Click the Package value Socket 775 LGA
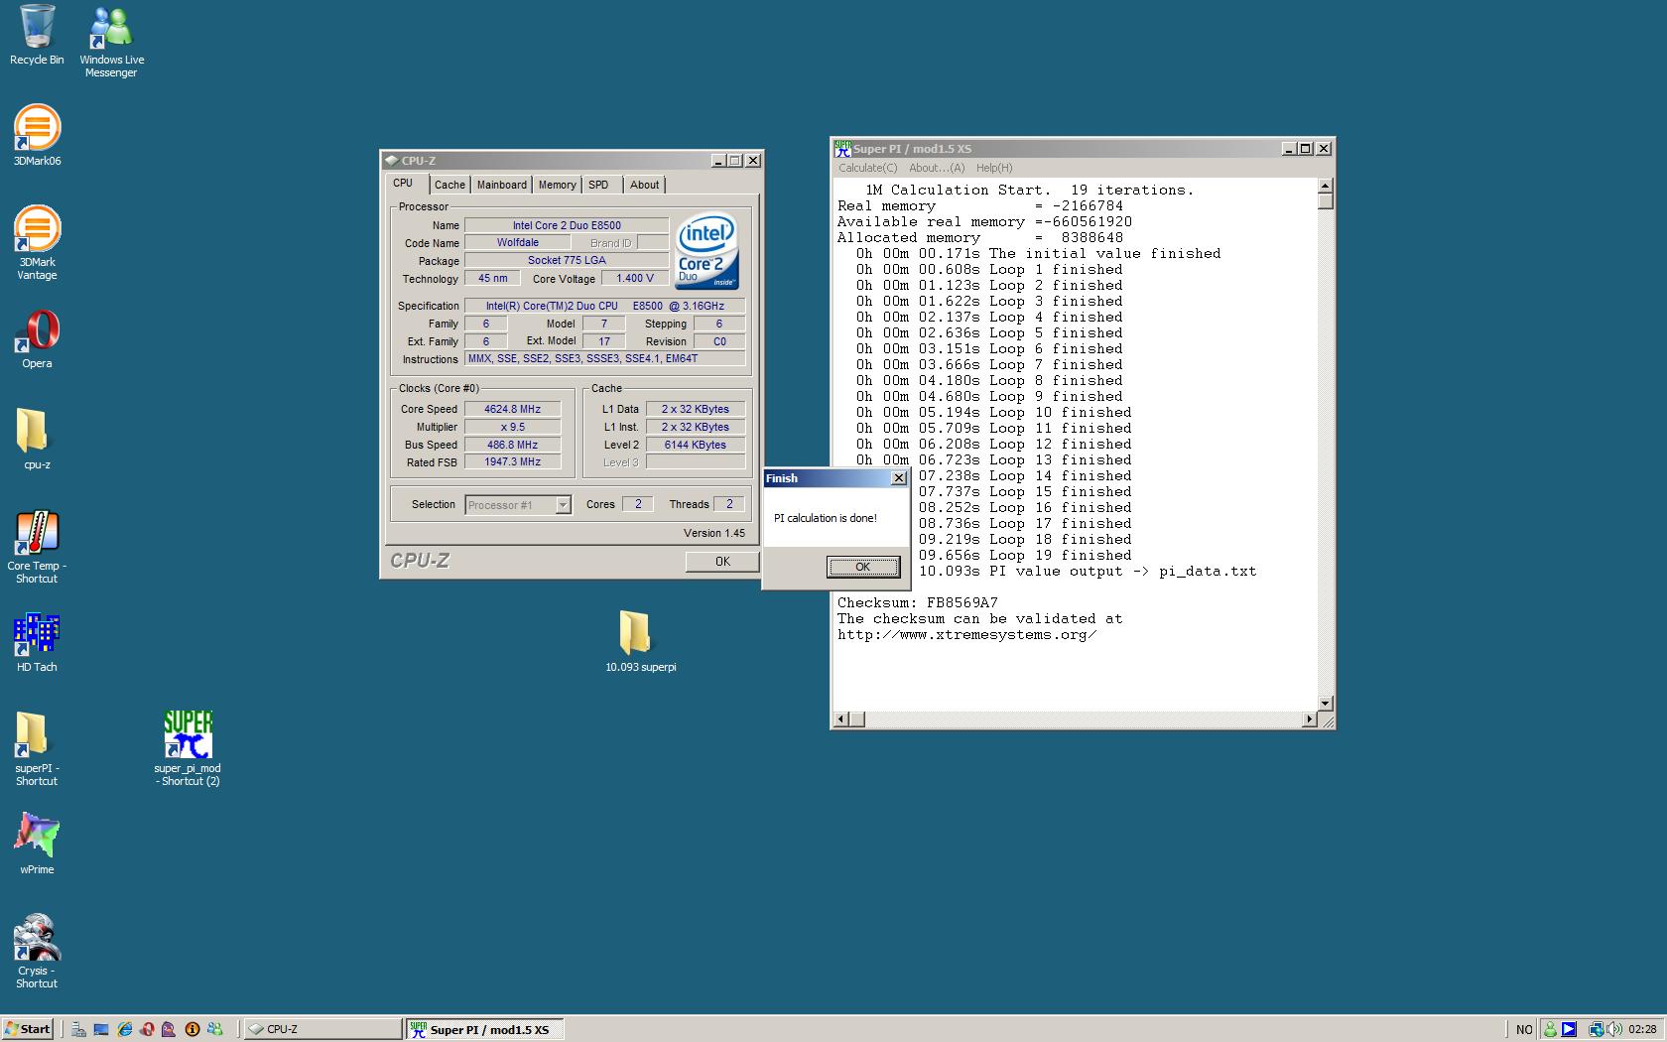The image size is (1667, 1042). (x=567, y=260)
